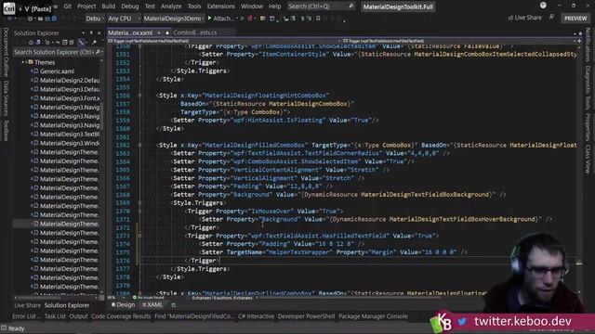595x334 pixels.
Task: Open the Document Outline side tab
Action: (x=6, y=52)
